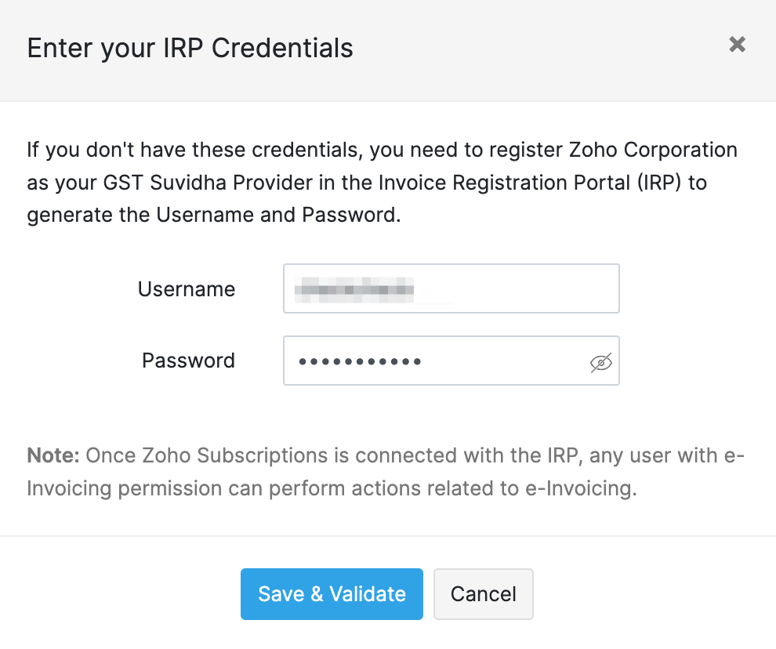This screenshot has width=776, height=649.
Task: Close the IRP Credentials dialog
Action: 737,45
